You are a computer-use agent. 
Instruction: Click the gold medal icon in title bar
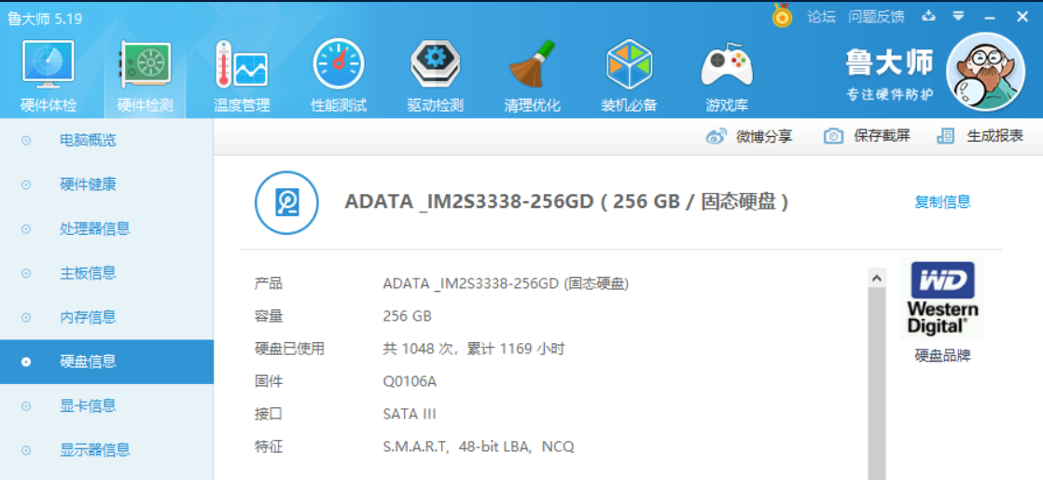pyautogui.click(x=782, y=16)
